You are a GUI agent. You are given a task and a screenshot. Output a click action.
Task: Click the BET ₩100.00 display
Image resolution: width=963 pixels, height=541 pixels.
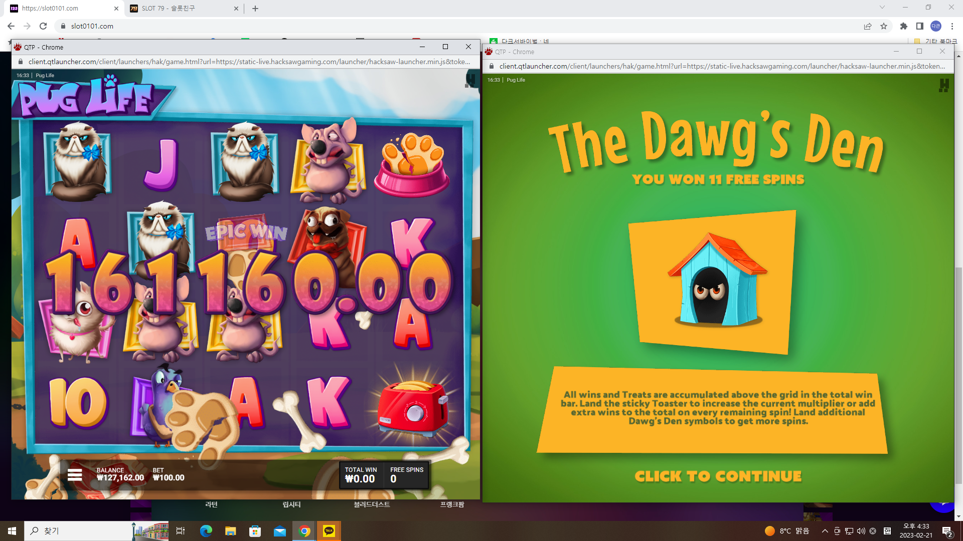point(169,474)
